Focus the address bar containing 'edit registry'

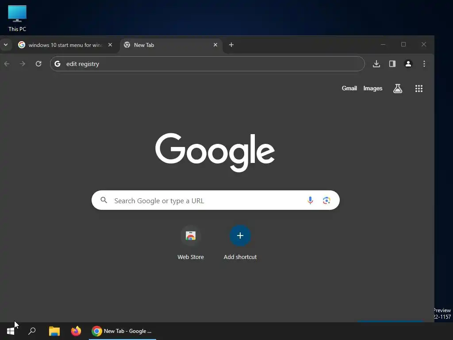click(207, 64)
